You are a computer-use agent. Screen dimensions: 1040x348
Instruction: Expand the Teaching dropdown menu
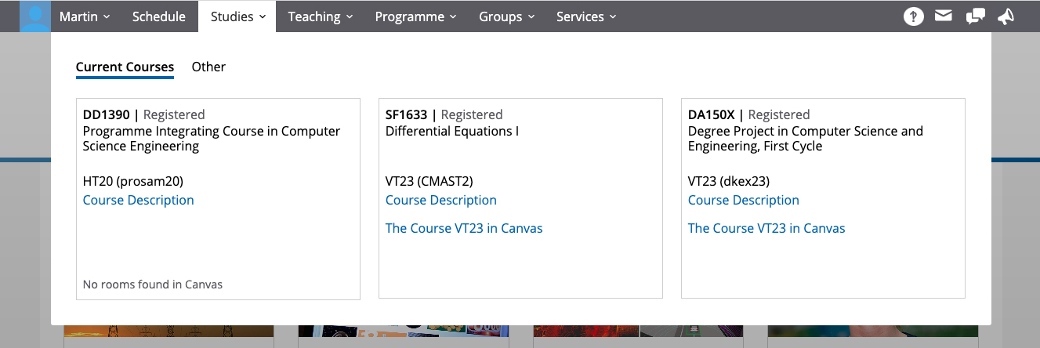point(320,16)
